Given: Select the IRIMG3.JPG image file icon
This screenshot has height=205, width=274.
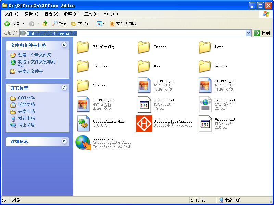Looking at the screenshot, I should (x=83, y=104).
